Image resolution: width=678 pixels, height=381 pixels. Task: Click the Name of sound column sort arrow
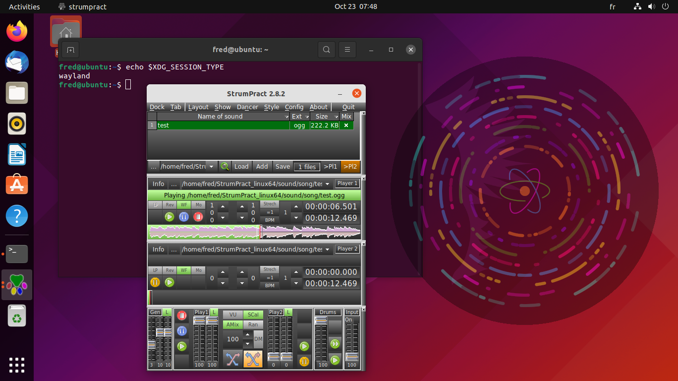(286, 117)
